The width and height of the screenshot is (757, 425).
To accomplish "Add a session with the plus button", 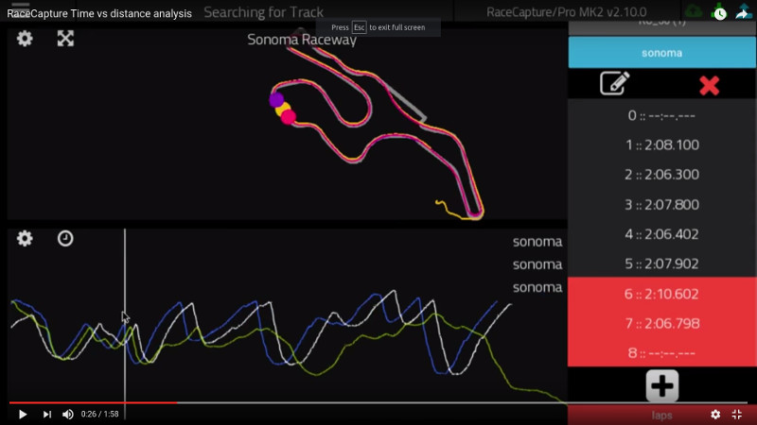I will click(661, 385).
